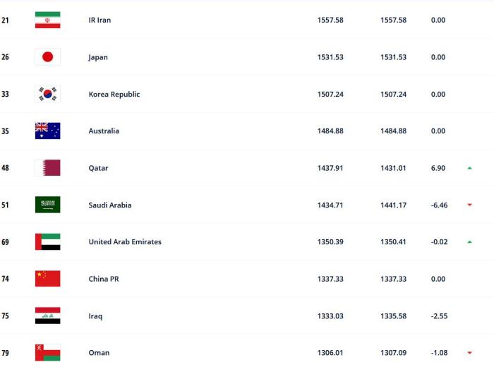
Task: Click the Australia flag icon
Action: click(x=47, y=131)
